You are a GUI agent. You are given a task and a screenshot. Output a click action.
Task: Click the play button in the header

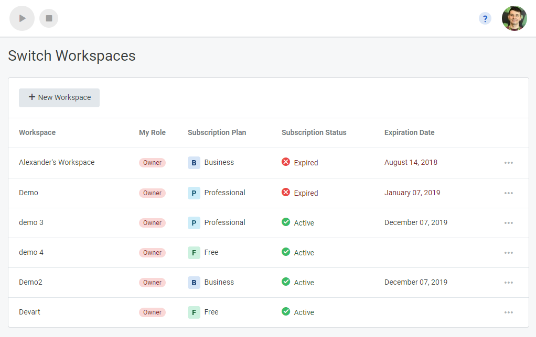pos(22,18)
